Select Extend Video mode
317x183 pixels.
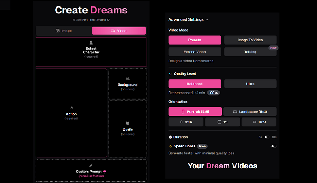pos(195,52)
